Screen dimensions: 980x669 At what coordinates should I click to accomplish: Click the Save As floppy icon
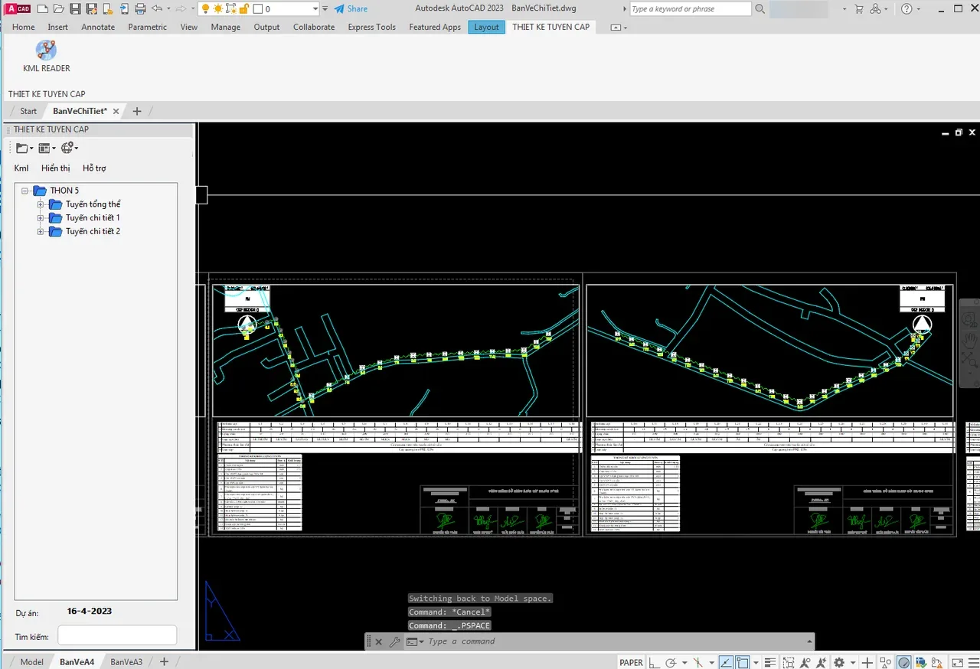pyautogui.click(x=91, y=9)
